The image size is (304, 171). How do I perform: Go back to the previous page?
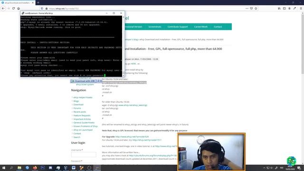coord(3,9)
